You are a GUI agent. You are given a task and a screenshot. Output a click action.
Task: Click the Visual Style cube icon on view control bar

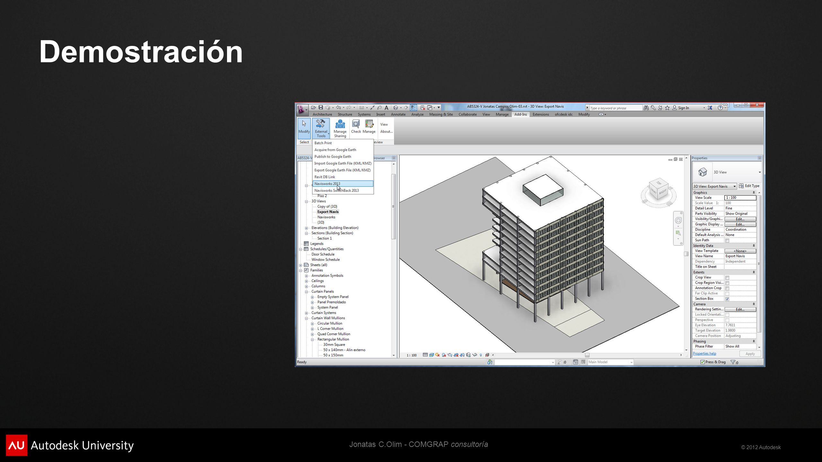click(432, 355)
